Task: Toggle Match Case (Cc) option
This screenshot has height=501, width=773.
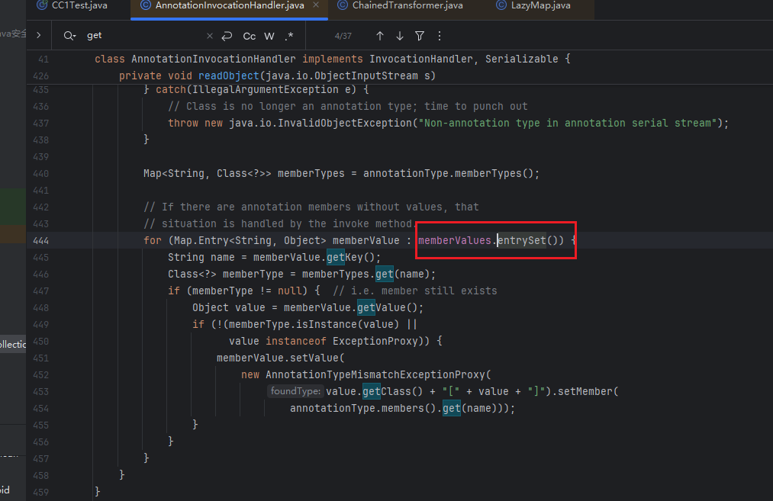Action: click(250, 36)
